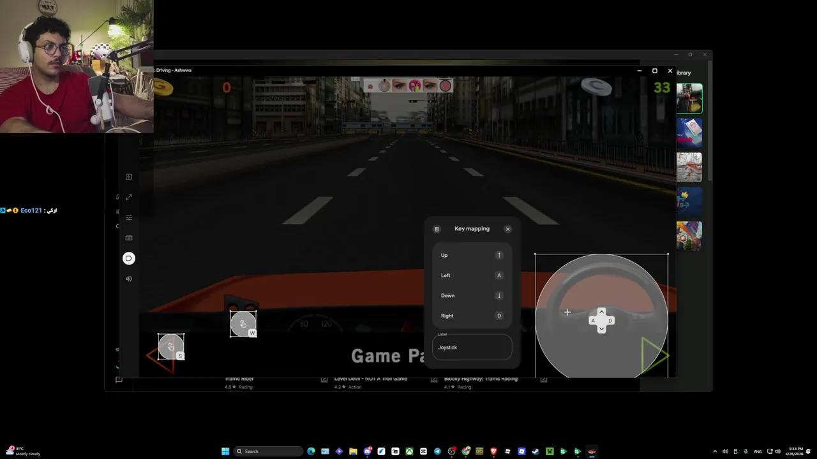Change the Up key binding
Screen dimensions: 817x459
tap(499, 255)
